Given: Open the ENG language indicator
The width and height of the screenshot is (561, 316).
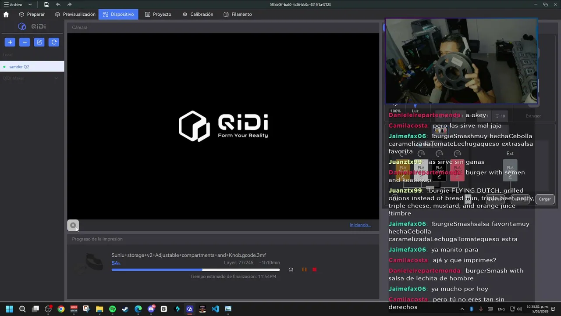Looking at the screenshot, I should click(501, 309).
